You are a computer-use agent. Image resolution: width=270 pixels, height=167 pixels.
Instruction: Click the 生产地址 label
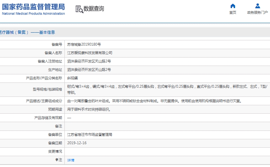55,70
